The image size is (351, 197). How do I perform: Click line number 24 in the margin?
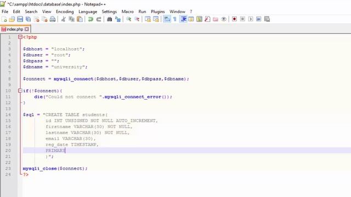click(x=8, y=175)
